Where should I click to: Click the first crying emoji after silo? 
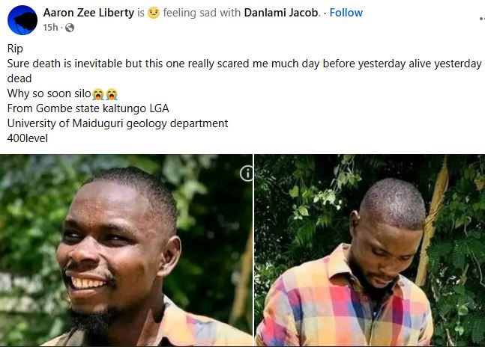(98, 94)
